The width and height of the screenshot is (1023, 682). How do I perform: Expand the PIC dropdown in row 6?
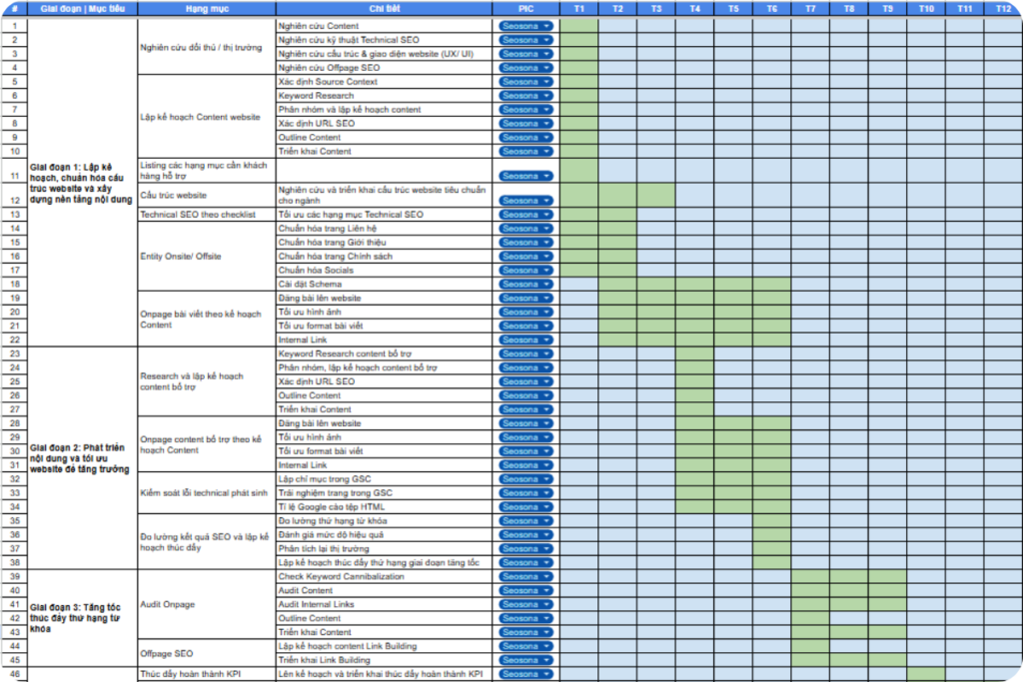525,96
